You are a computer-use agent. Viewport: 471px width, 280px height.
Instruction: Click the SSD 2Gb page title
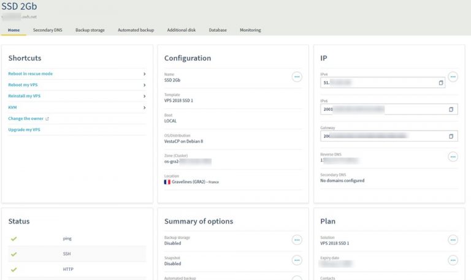click(19, 6)
